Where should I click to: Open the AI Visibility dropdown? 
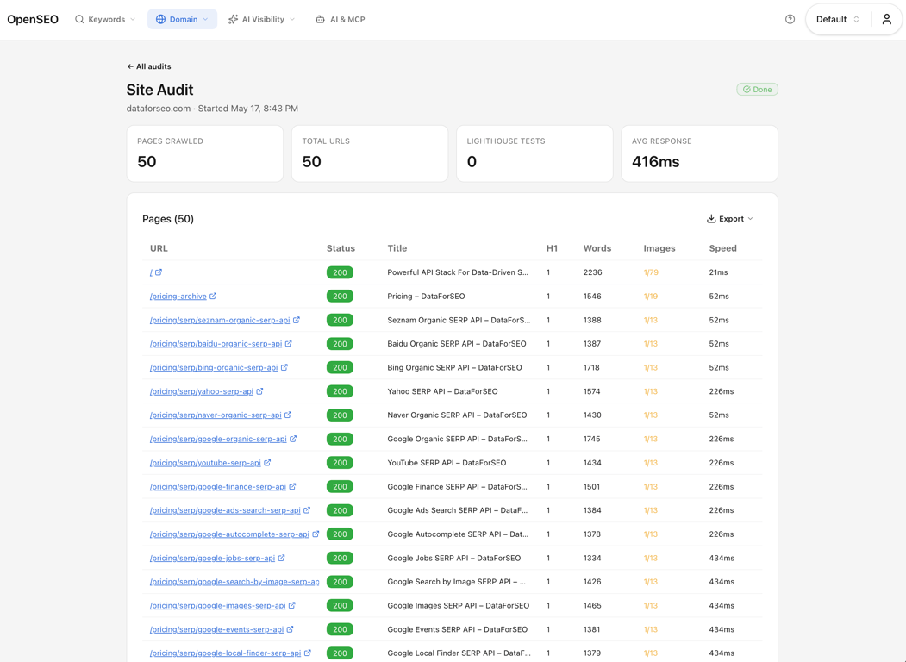point(262,19)
